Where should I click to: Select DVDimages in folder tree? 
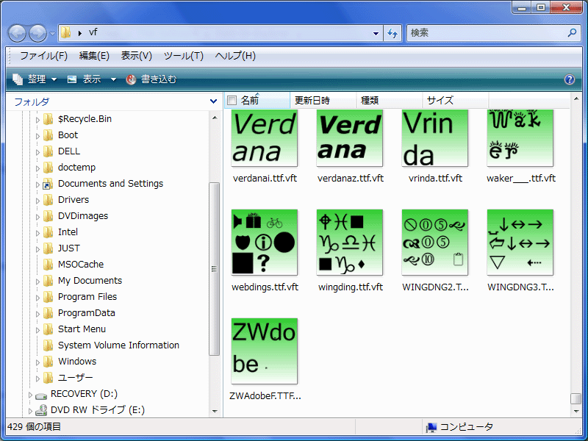pos(83,216)
